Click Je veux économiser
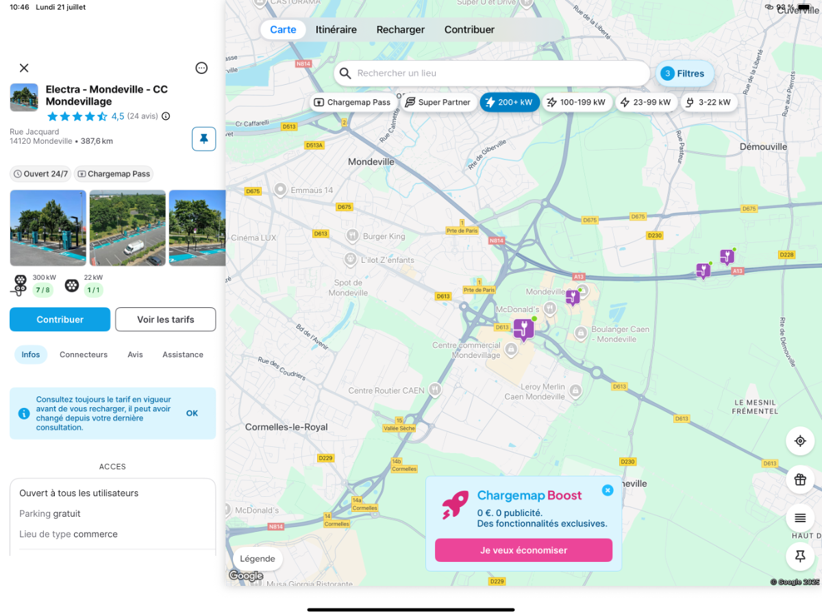The height and width of the screenshot is (616, 822). click(523, 550)
